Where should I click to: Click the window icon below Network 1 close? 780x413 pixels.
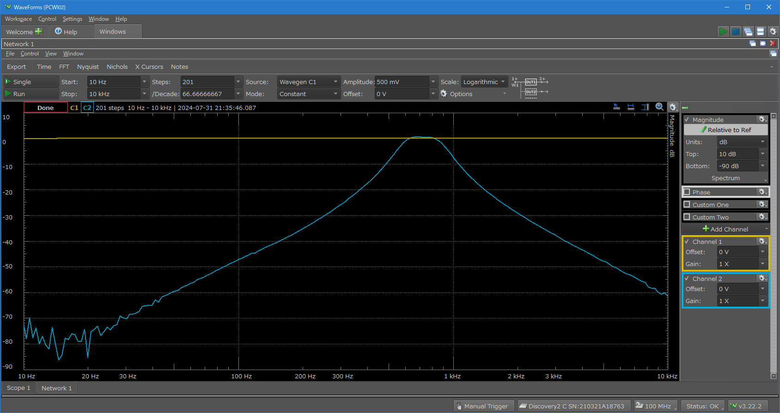point(774,54)
